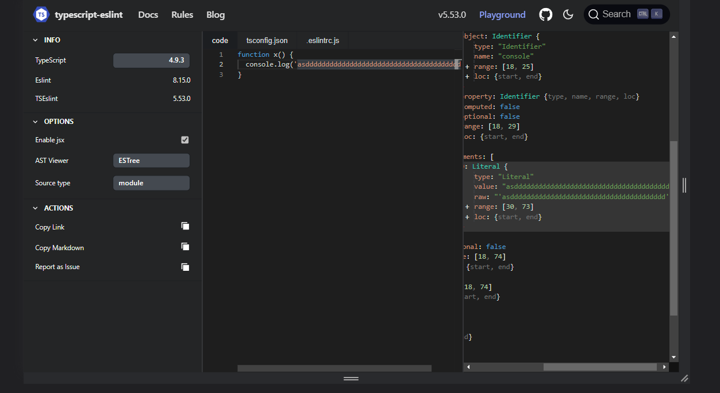Open the Docs navigation link
This screenshot has height=393, width=720.
pyautogui.click(x=148, y=14)
